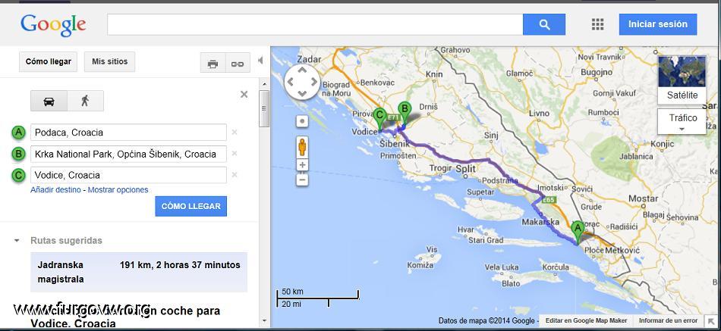The width and height of the screenshot is (721, 331).
Task: Collapse the side panel with arrow
Action: point(260,60)
